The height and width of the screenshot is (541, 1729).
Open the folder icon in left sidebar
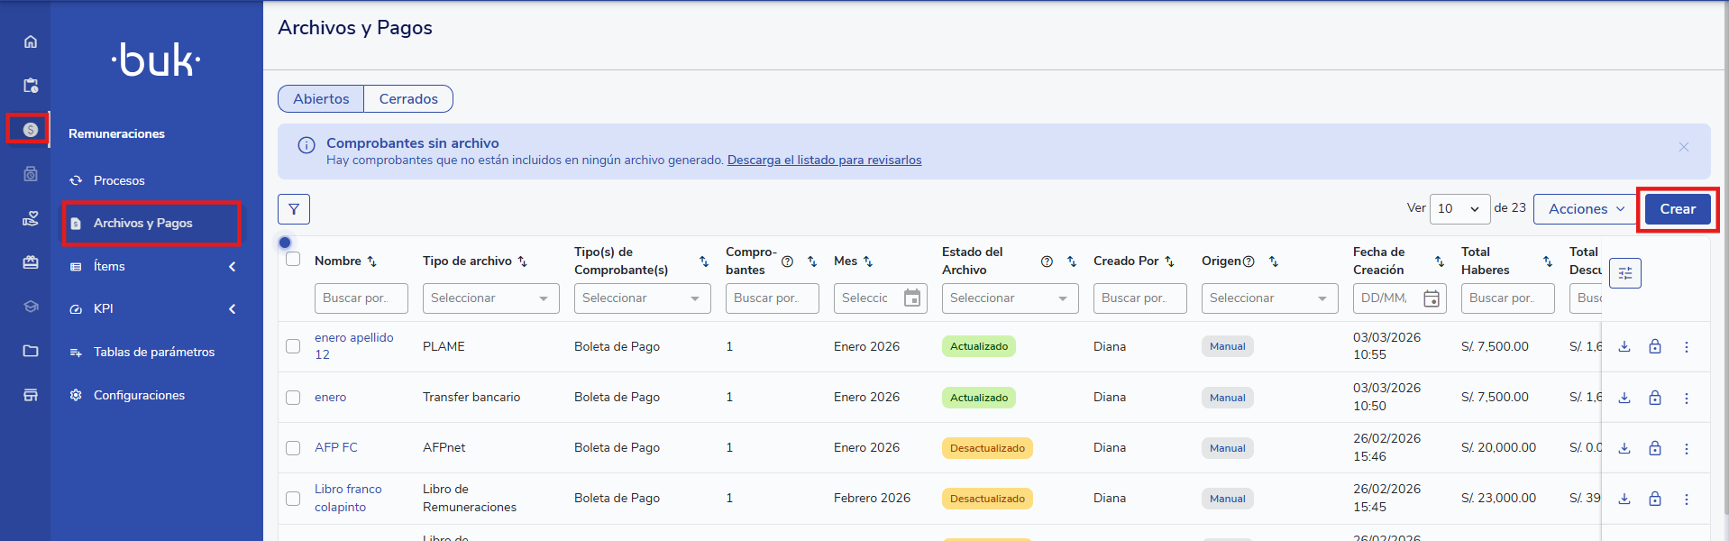tap(31, 351)
